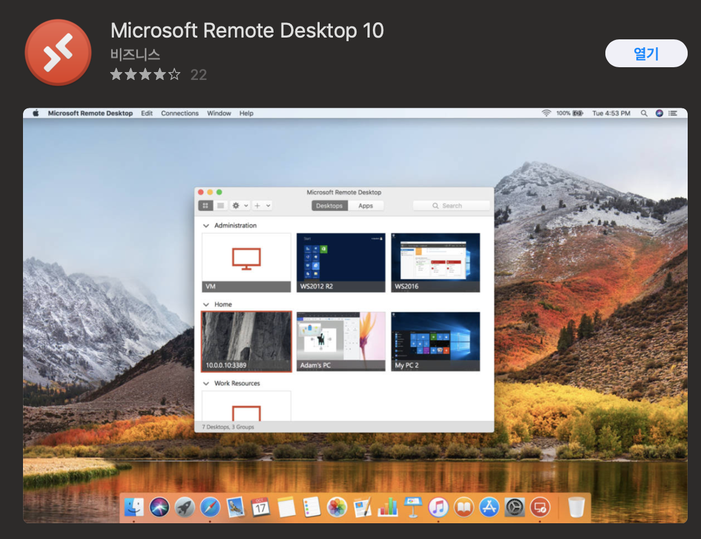This screenshot has height=539, width=701.
Task: Open Notes from the Dock
Action: pyautogui.click(x=286, y=508)
